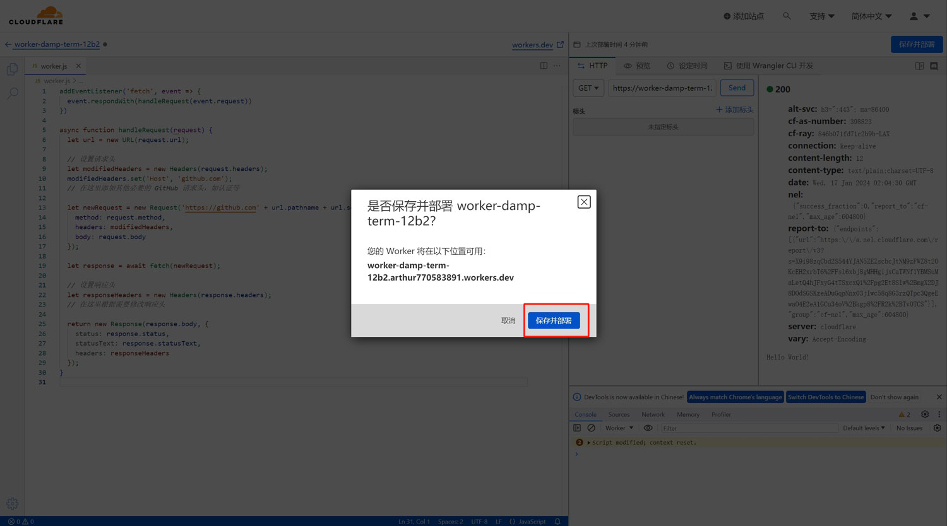Click LF line ending in status bar
The image size is (947, 526).
pos(498,522)
